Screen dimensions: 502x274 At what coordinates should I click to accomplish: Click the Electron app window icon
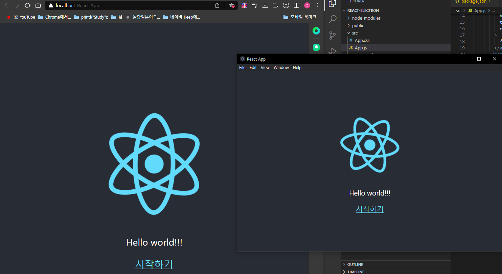pyautogui.click(x=243, y=59)
